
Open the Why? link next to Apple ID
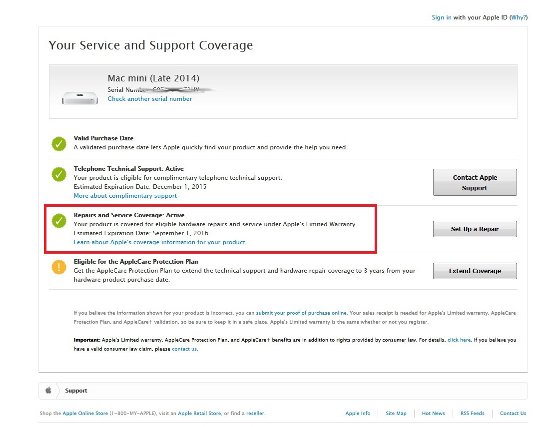[519, 17]
